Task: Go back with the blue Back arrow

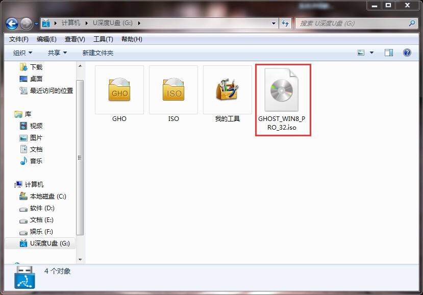Action: click(x=12, y=24)
